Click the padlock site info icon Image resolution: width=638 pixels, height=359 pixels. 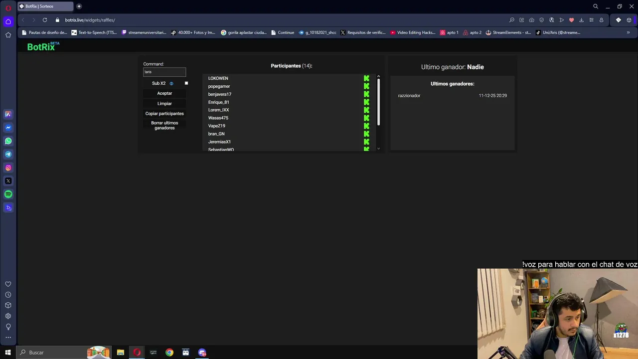click(x=57, y=20)
